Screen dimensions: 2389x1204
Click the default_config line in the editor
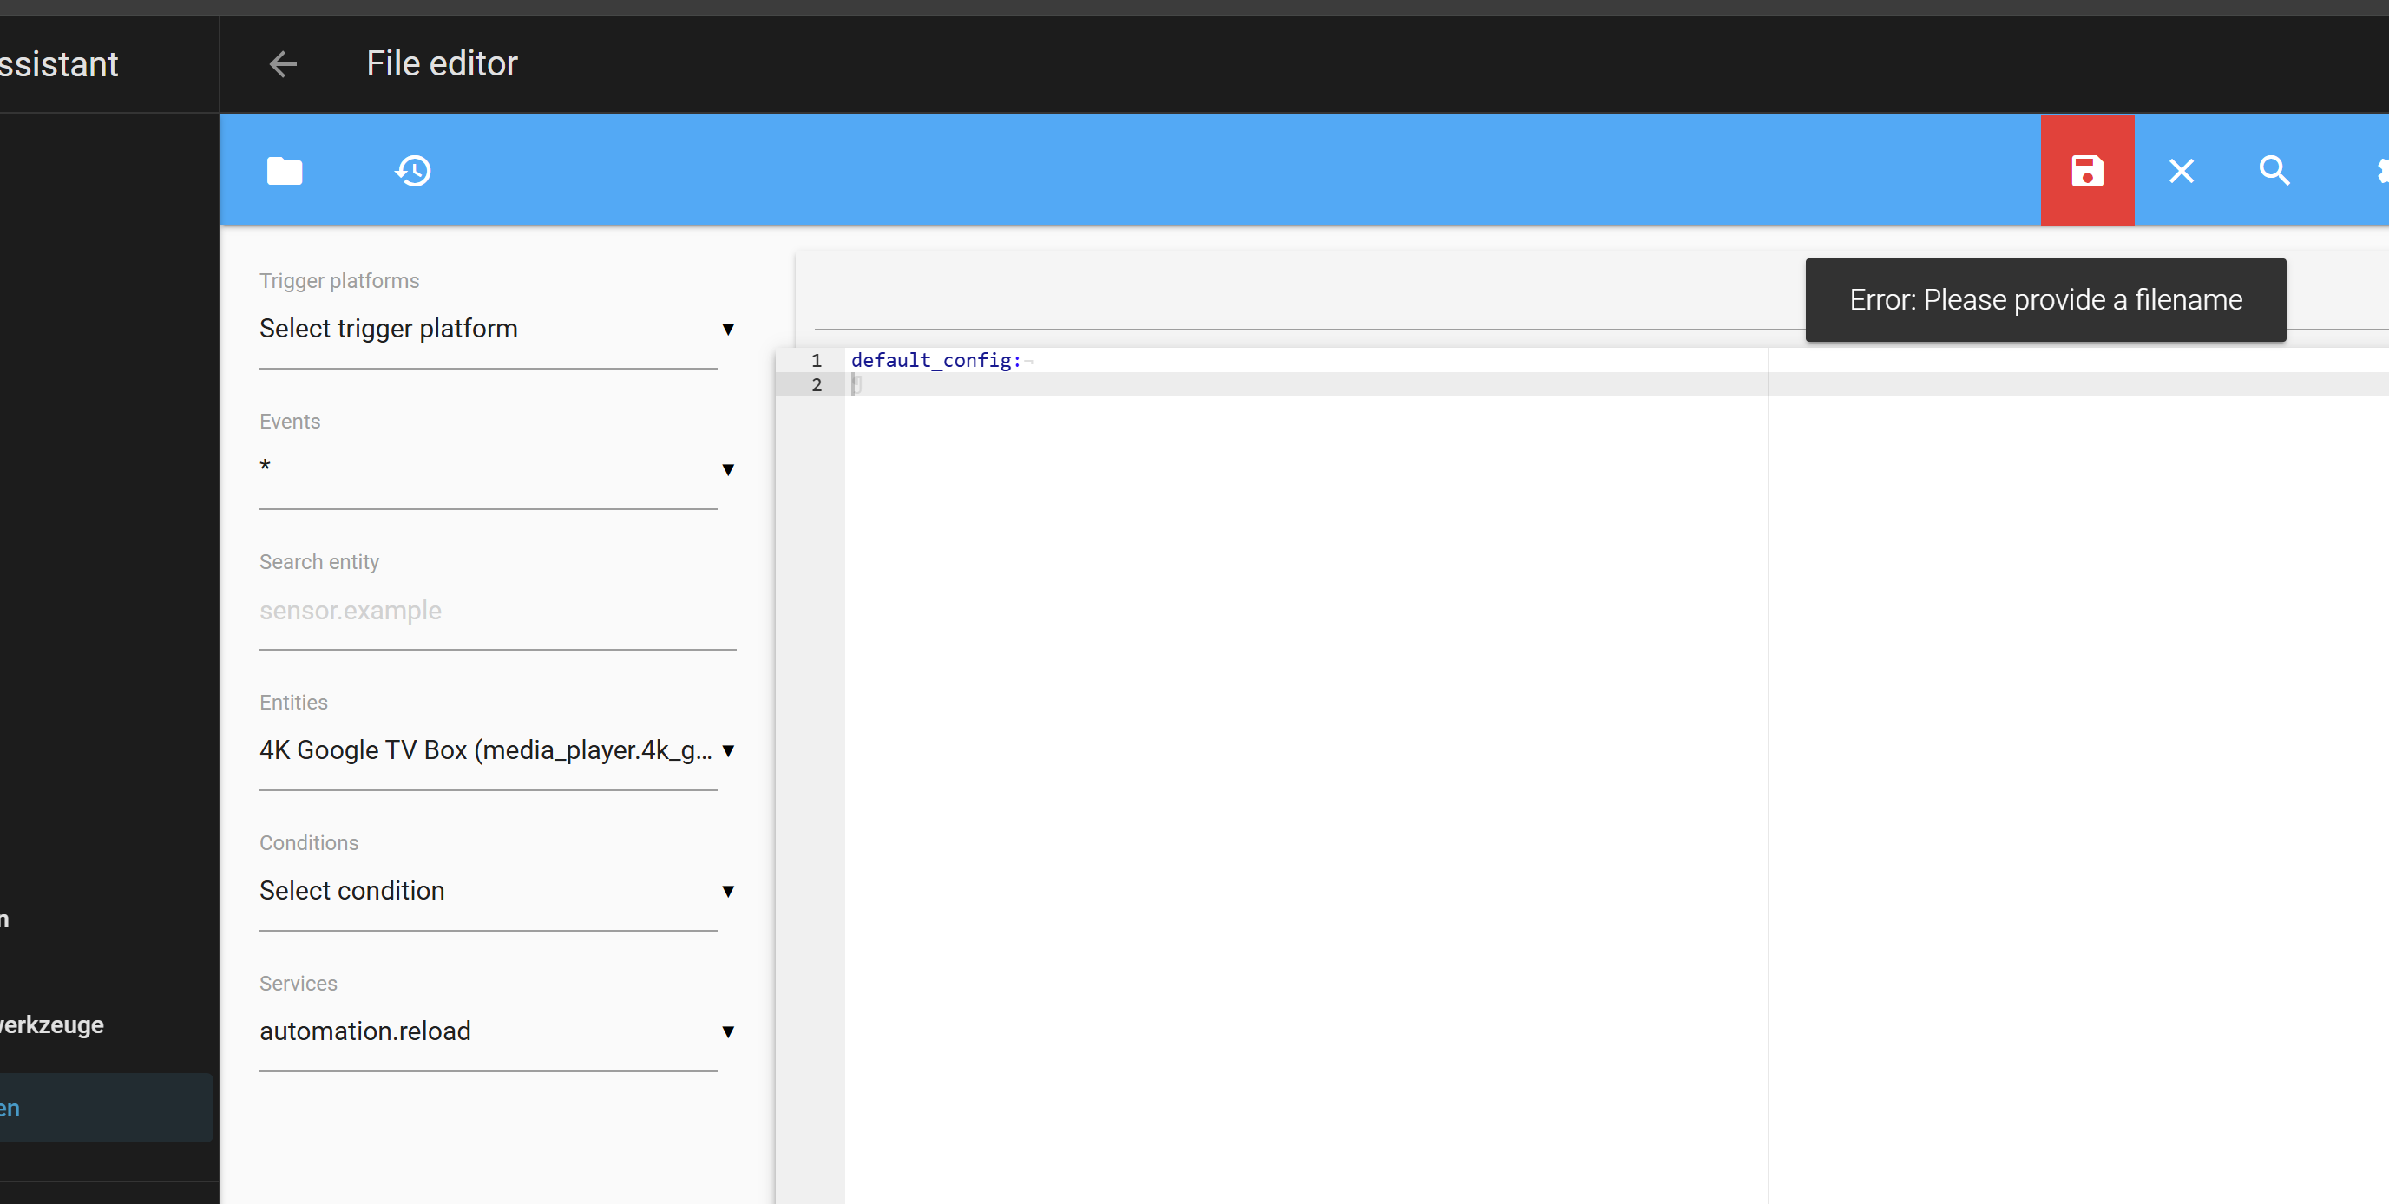click(935, 361)
